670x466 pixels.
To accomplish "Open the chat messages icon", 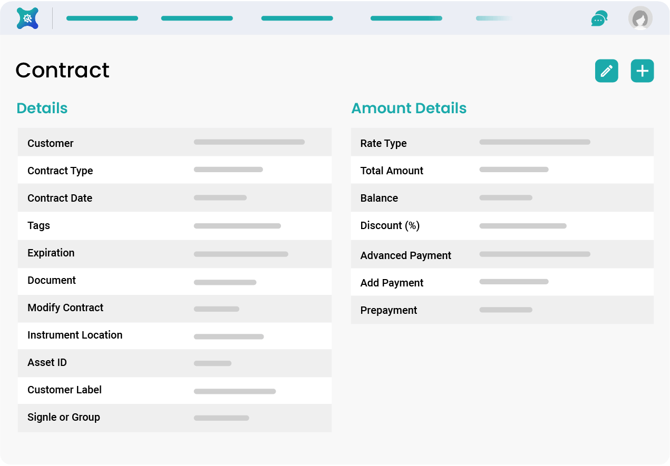I will 599,17.
